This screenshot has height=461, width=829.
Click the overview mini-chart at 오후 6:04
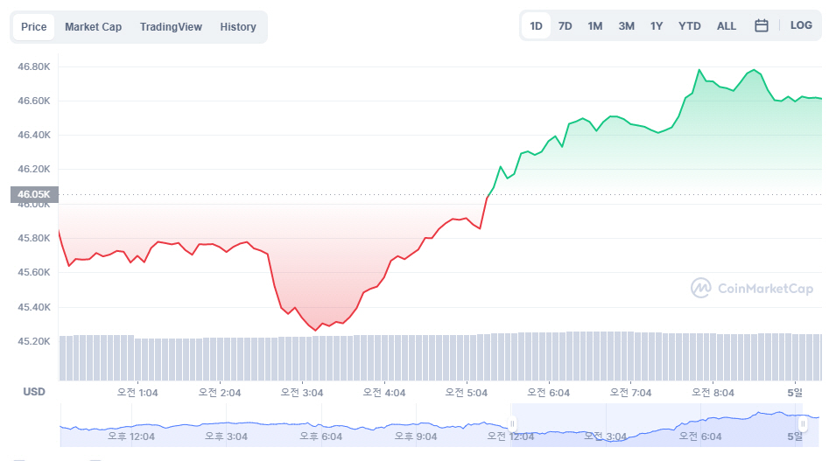click(320, 426)
